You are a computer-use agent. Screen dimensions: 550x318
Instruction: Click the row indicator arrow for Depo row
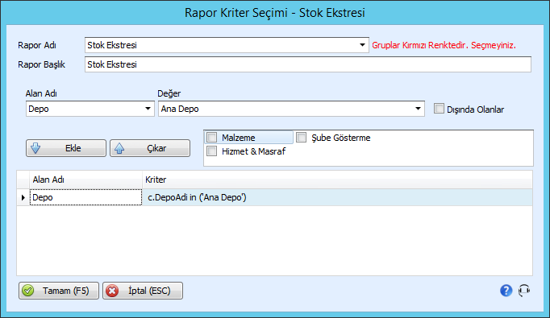pyautogui.click(x=23, y=197)
